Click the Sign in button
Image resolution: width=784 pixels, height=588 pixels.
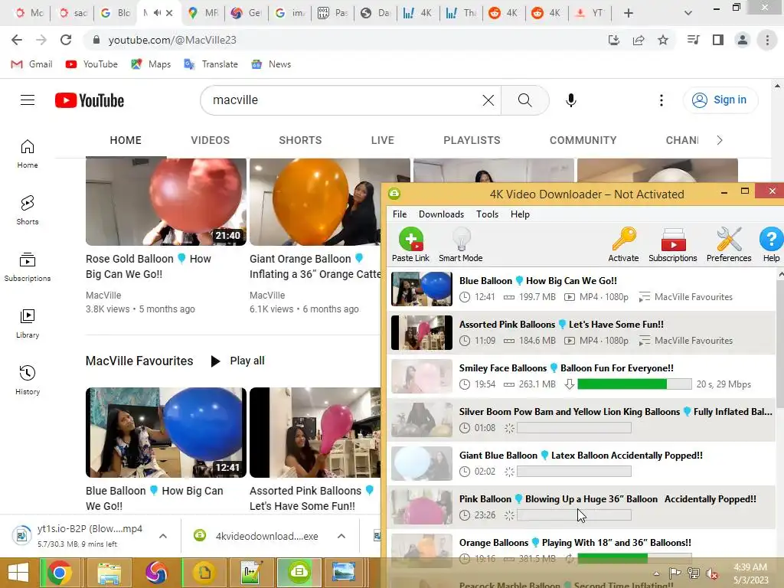(x=720, y=100)
